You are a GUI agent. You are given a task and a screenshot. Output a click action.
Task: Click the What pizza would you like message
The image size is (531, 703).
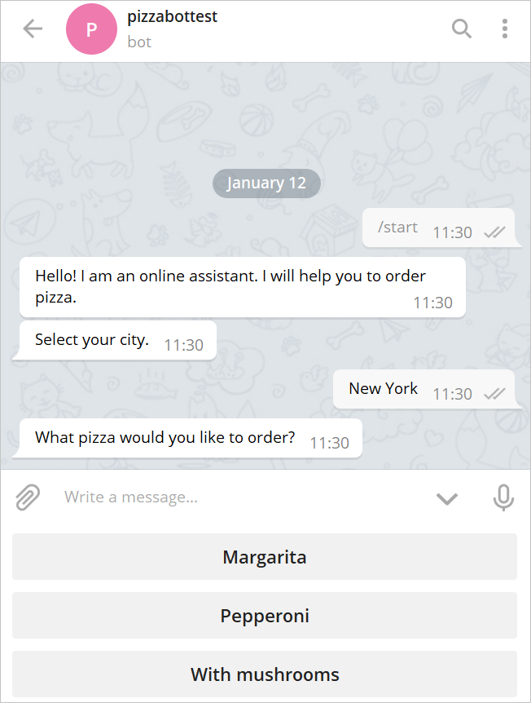tap(165, 438)
